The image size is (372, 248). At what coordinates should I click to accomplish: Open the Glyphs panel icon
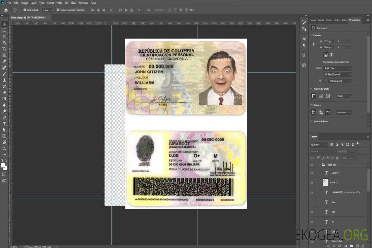pyautogui.click(x=304, y=55)
